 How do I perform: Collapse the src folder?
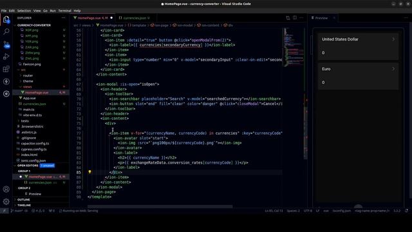[x=23, y=70]
